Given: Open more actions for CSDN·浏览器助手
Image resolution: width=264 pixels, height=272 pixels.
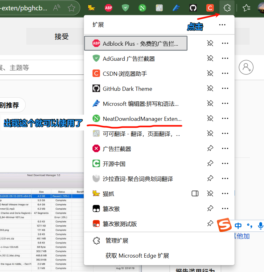Looking at the screenshot, I should click(225, 73).
